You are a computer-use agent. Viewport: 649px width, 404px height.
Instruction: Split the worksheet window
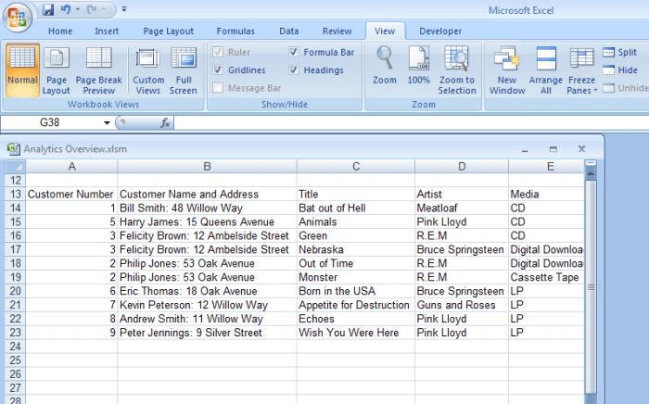pyautogui.click(x=619, y=52)
